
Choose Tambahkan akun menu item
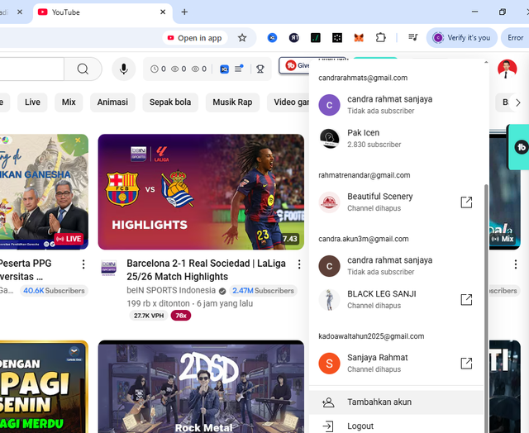(396, 402)
